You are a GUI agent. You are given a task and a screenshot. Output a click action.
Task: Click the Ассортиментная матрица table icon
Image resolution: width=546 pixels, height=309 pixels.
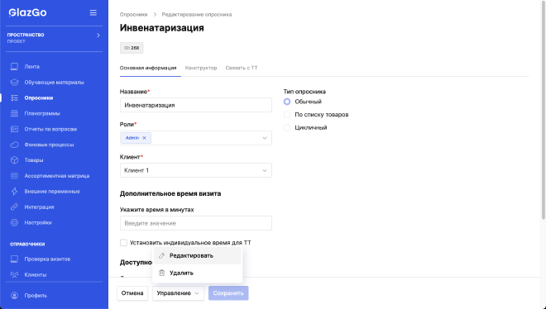(x=14, y=175)
